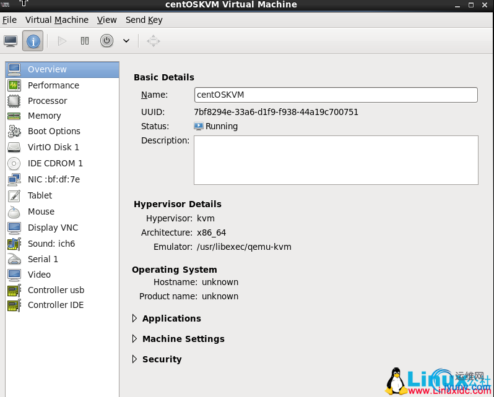Expand the Applications section
This screenshot has width=494, height=397.
(134, 318)
